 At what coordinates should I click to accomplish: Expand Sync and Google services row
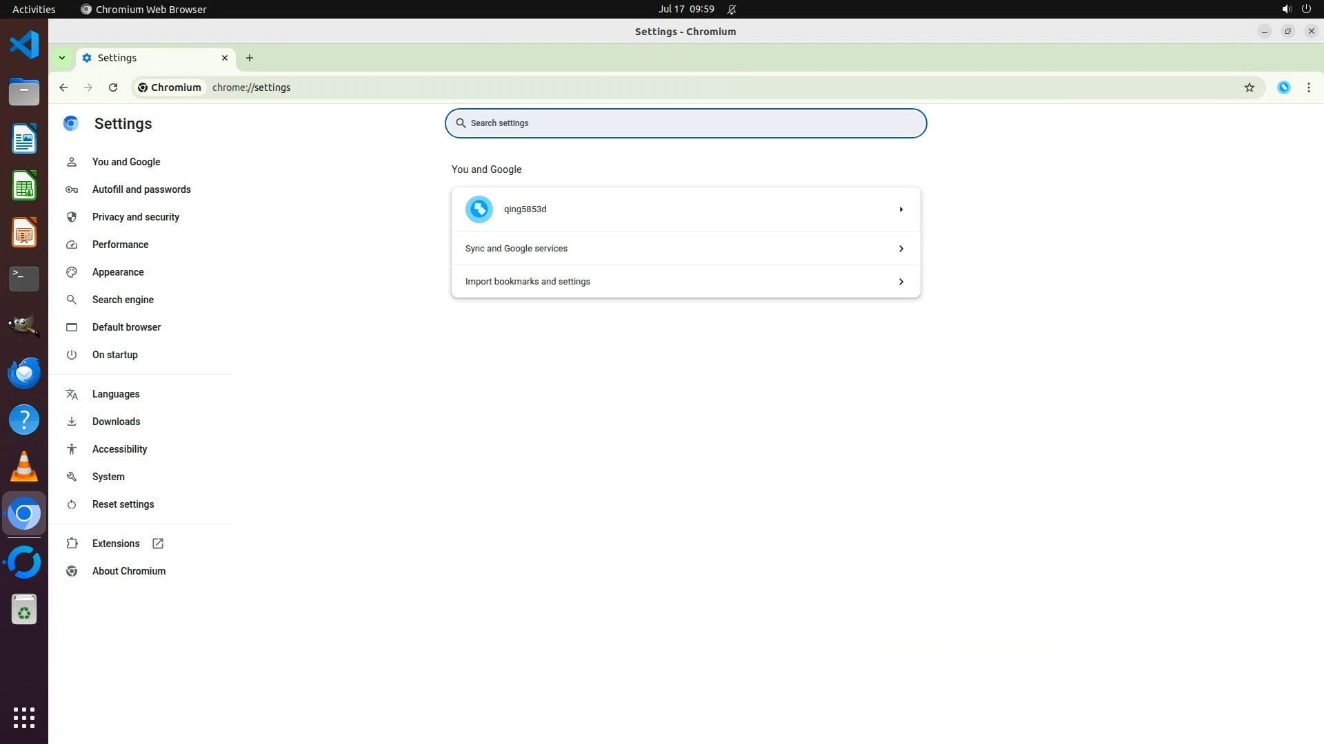coord(901,249)
